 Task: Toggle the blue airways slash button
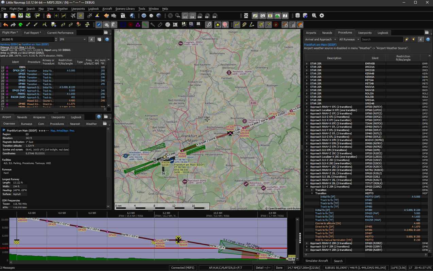[x=99, y=24]
